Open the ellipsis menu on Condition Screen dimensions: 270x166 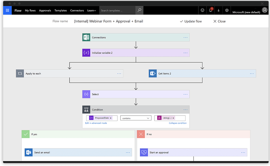(185, 110)
